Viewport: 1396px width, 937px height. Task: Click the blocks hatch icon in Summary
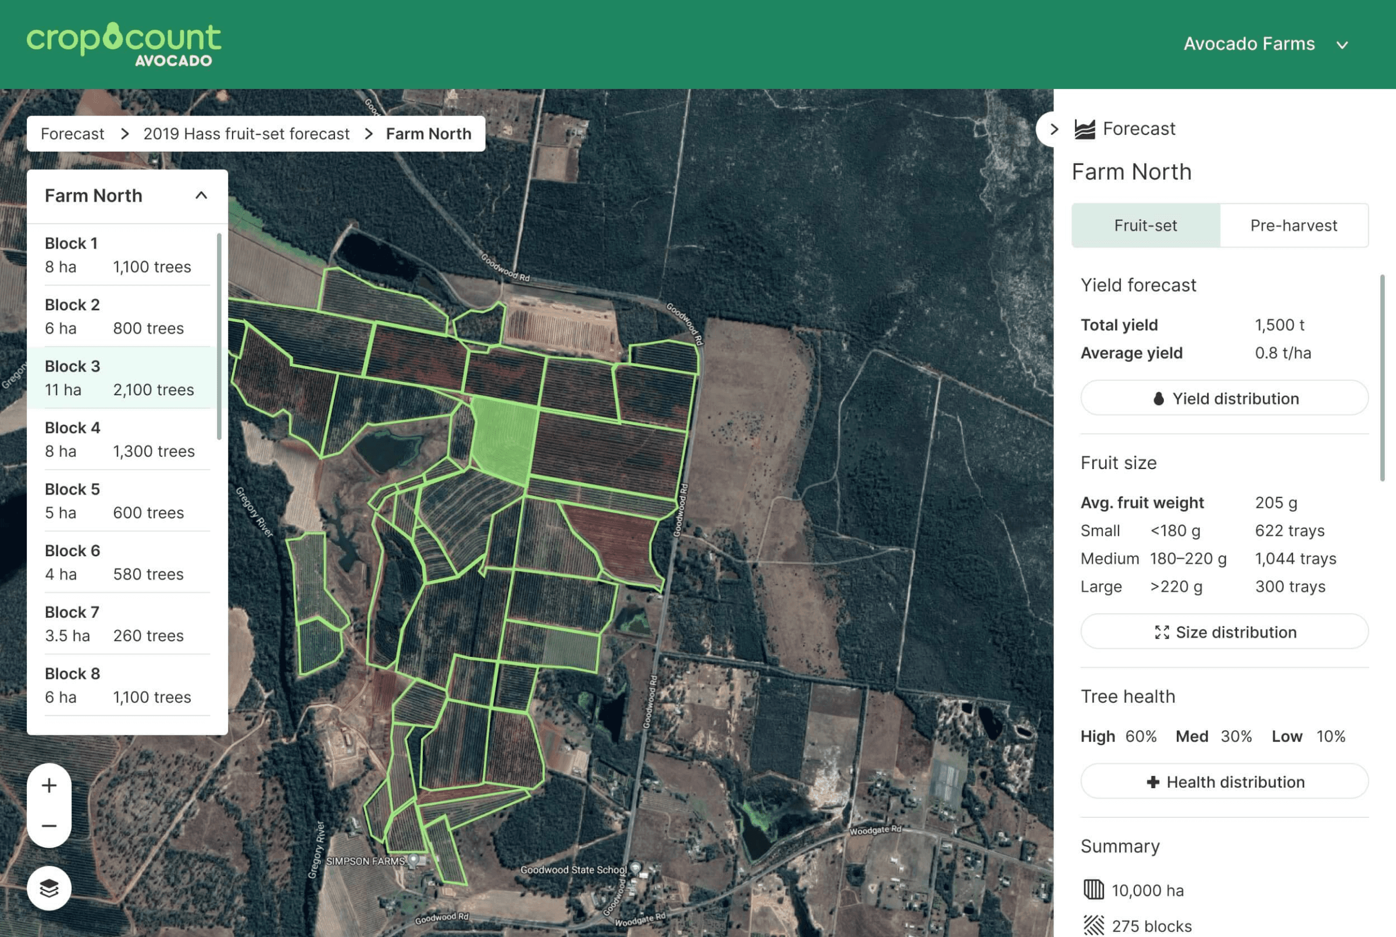pos(1094,925)
